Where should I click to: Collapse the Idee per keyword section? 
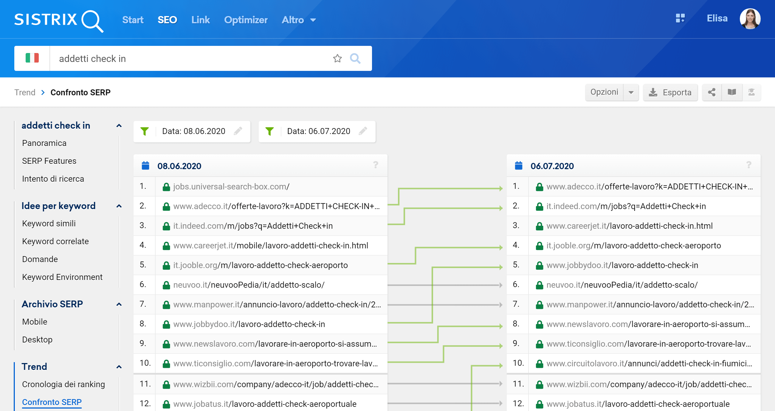[119, 206]
